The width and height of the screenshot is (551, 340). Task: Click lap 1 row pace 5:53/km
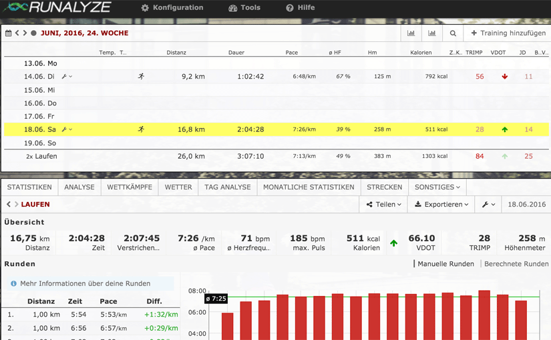[114, 315]
